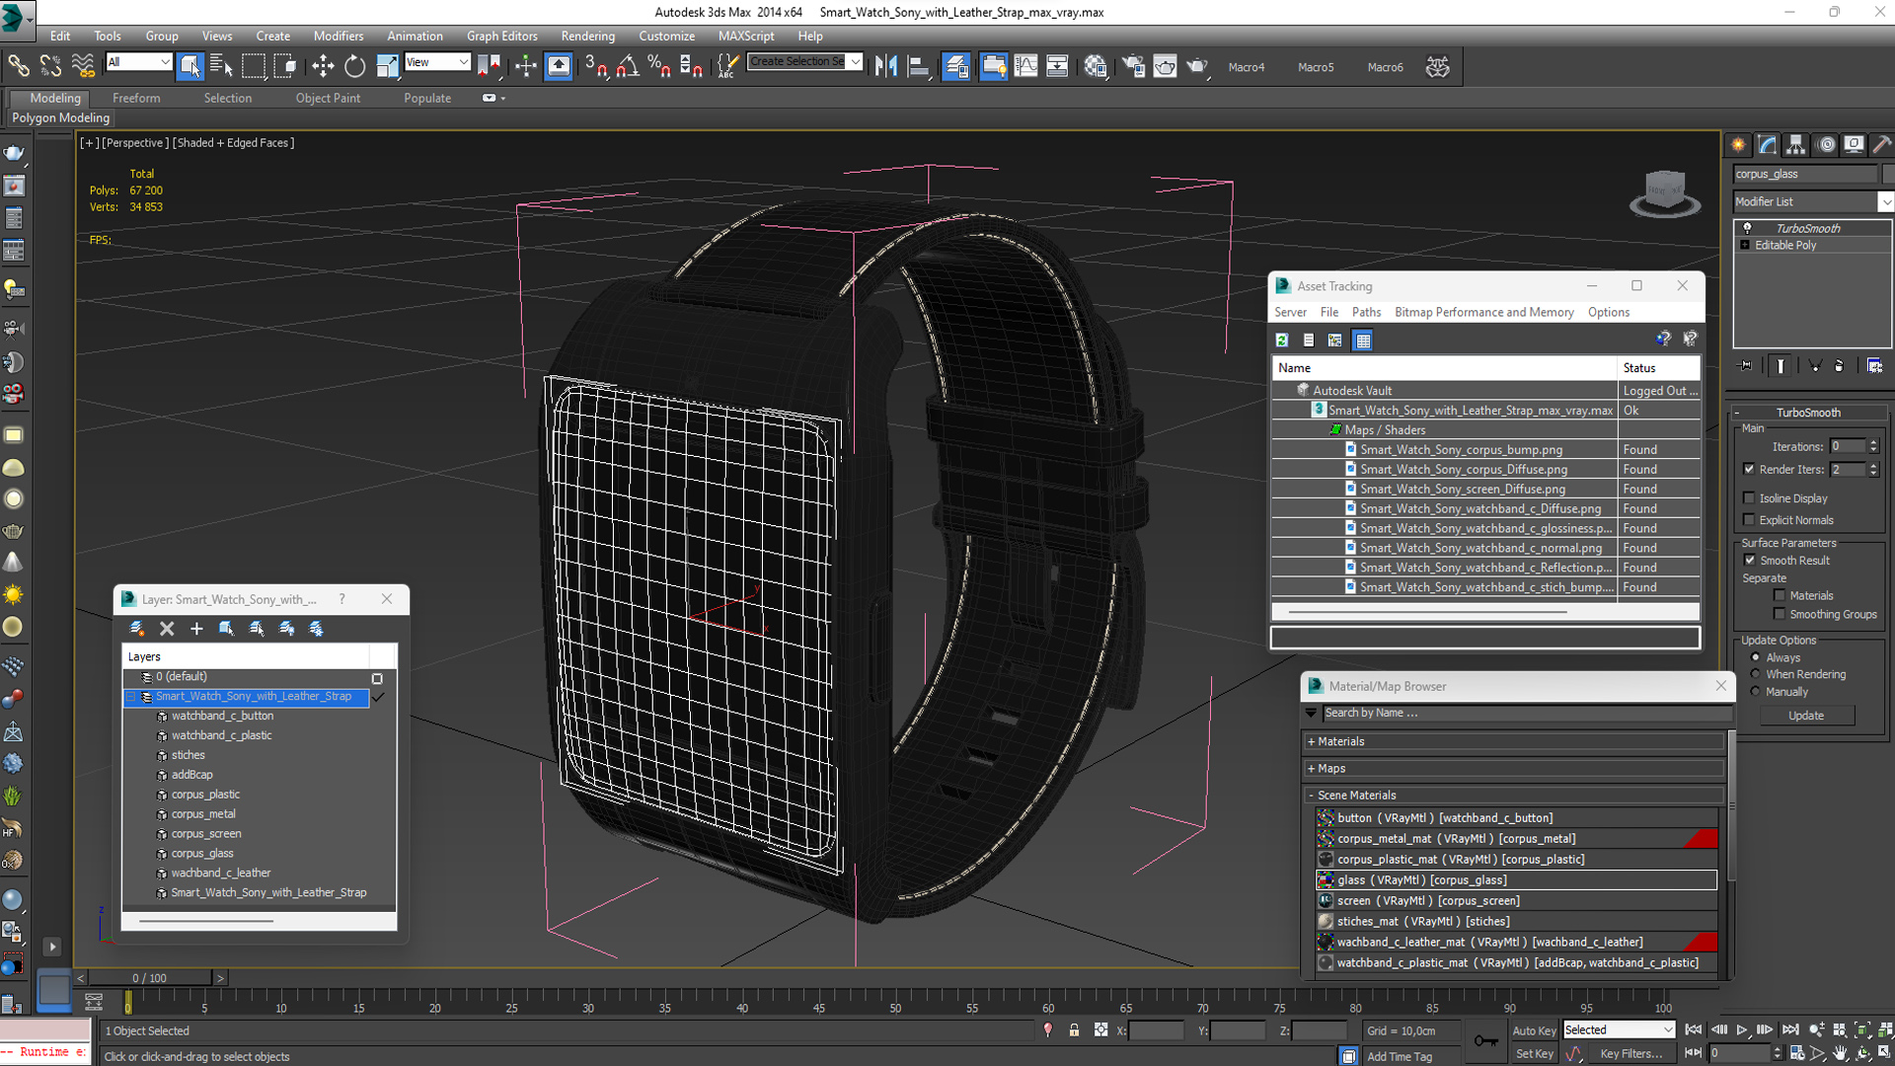The width and height of the screenshot is (1895, 1066).
Task: Switch to the Object Paint ribbon tab
Action: [328, 98]
